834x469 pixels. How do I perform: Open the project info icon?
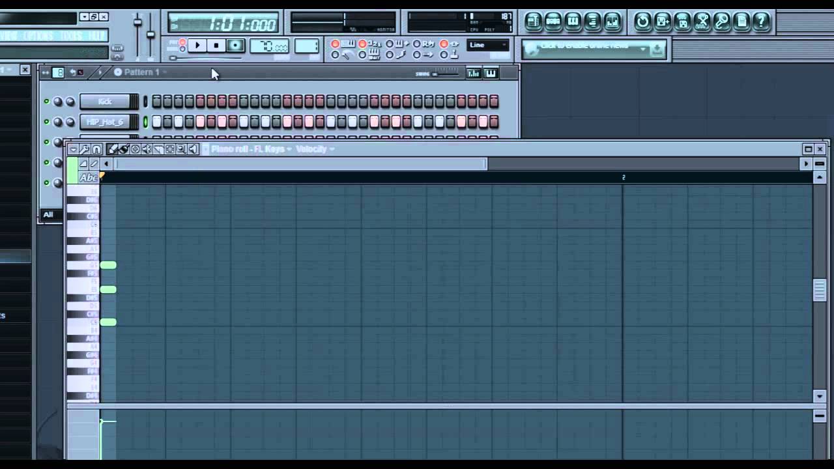[x=741, y=21]
